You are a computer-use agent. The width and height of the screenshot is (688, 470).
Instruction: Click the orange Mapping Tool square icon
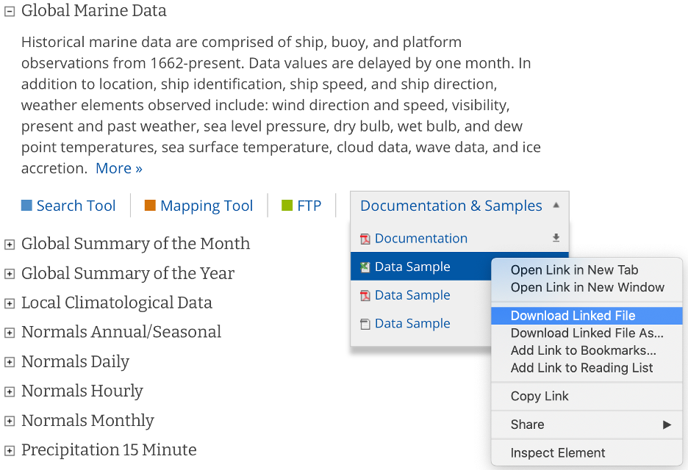[150, 205]
